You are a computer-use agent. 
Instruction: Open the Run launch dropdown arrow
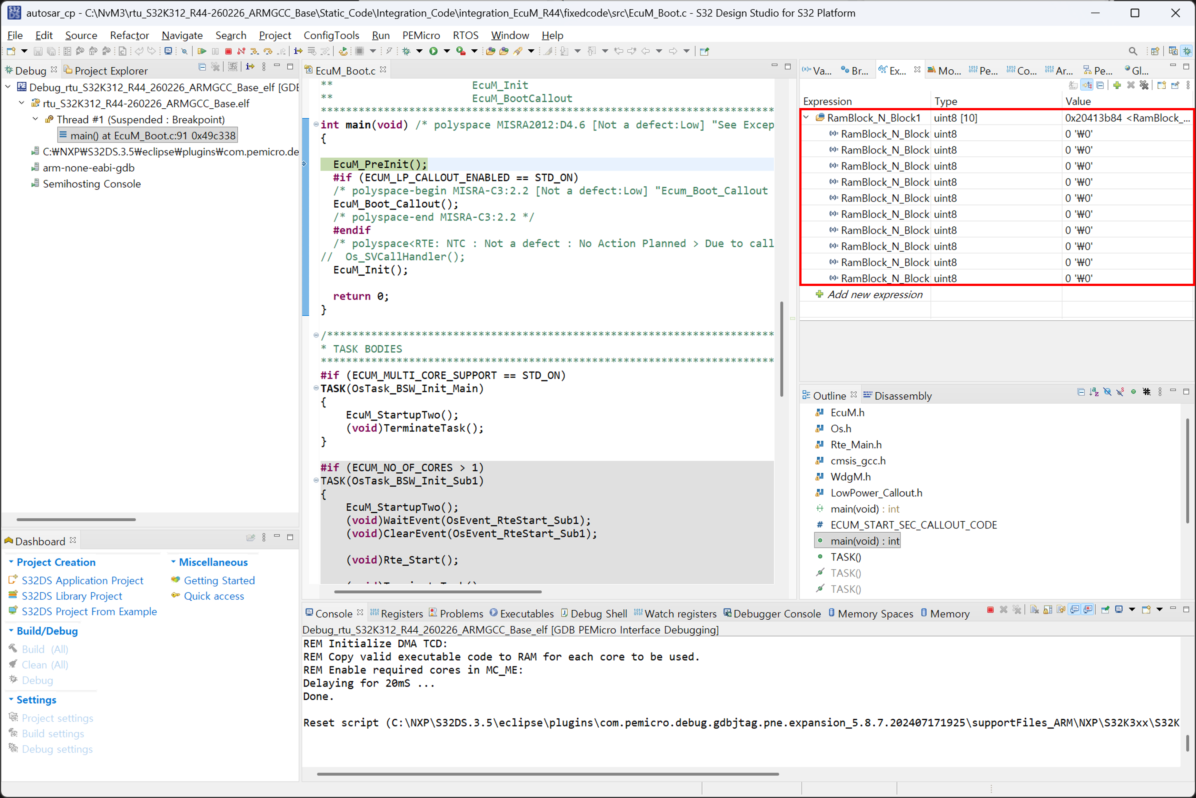pos(446,51)
